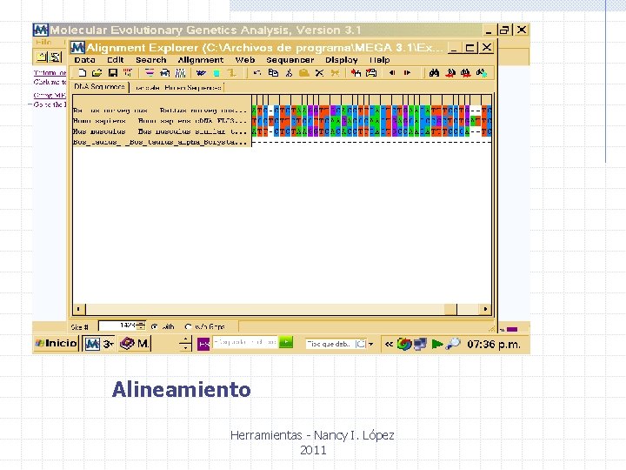The width and height of the screenshot is (626, 470).
Task: Click the taskbar clock showing 07:36 p.m.
Action: pyautogui.click(x=494, y=344)
